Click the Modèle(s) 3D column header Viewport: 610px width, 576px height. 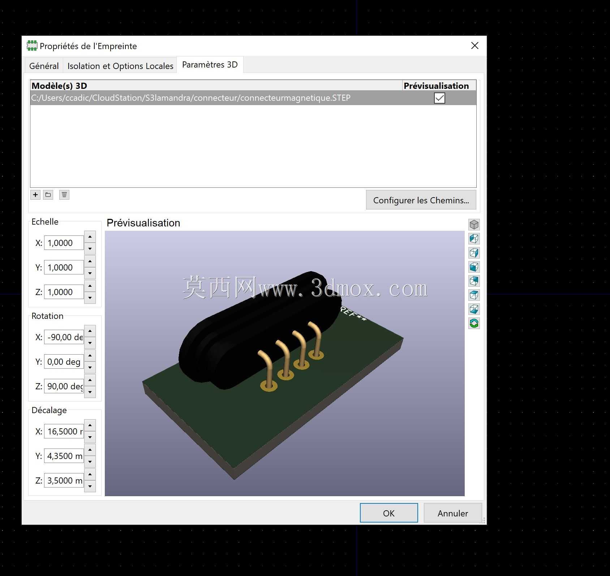(216, 86)
